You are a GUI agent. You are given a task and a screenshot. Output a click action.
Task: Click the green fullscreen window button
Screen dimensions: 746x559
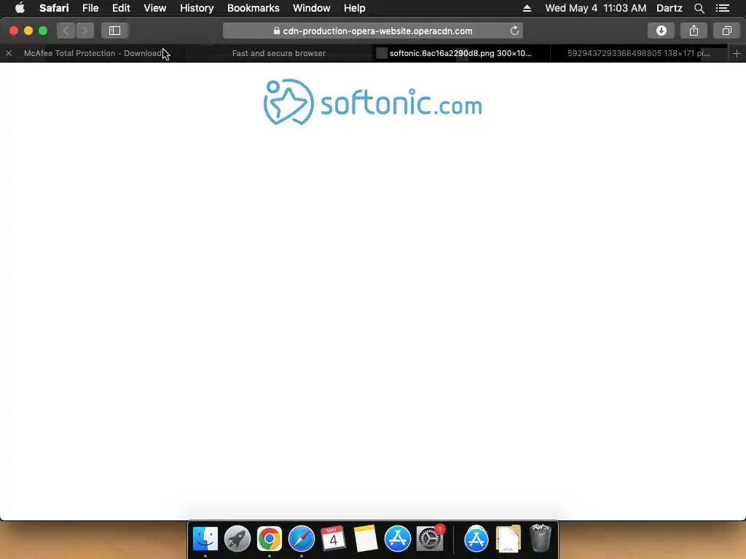click(x=43, y=31)
